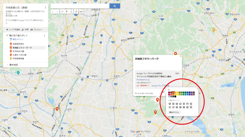The height and width of the screenshot is (137, 245).
Task: Open 個別スタイル style link
Action: [x=18, y=40]
